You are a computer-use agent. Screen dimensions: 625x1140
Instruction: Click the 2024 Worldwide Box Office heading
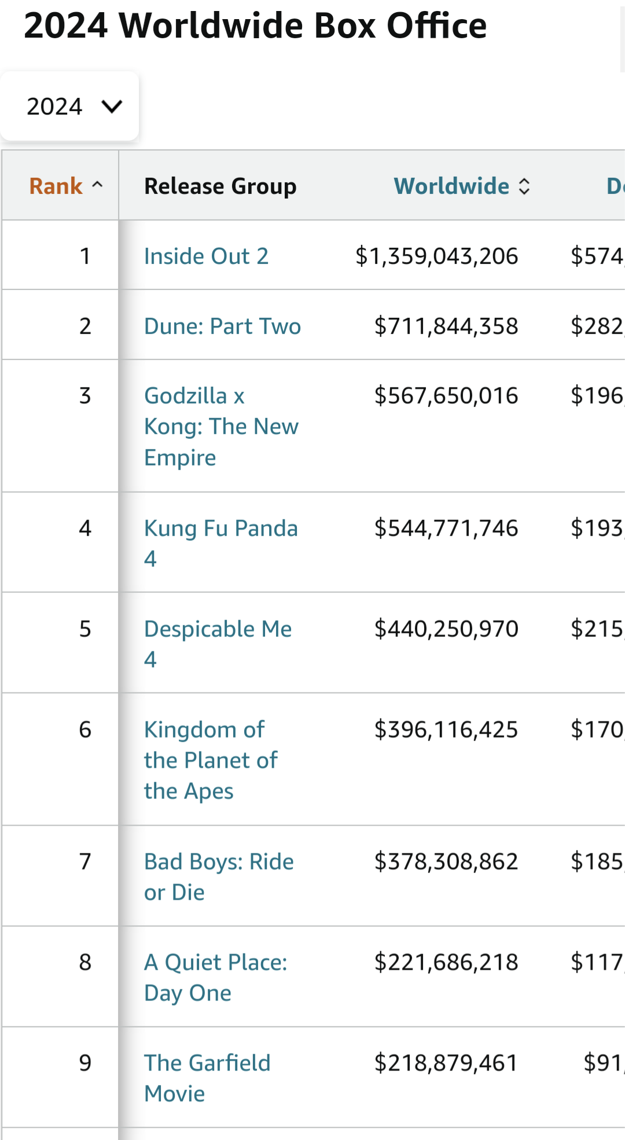tap(255, 26)
